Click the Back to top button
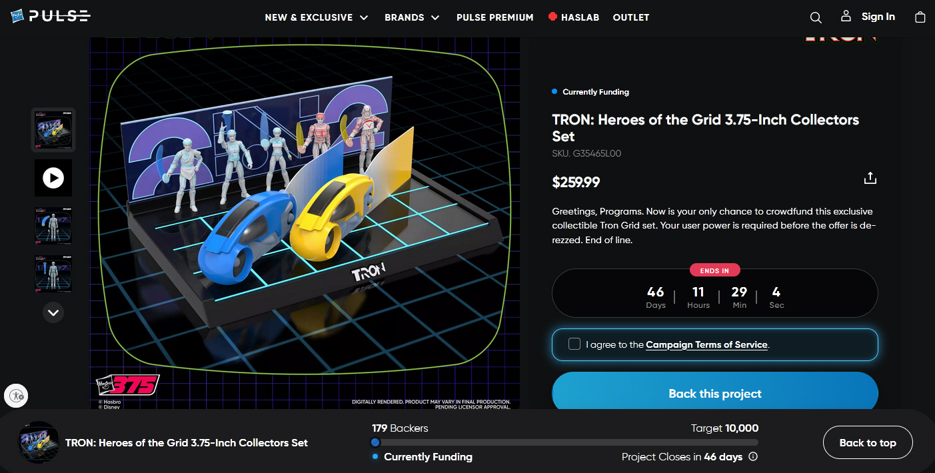935x473 pixels. (868, 442)
